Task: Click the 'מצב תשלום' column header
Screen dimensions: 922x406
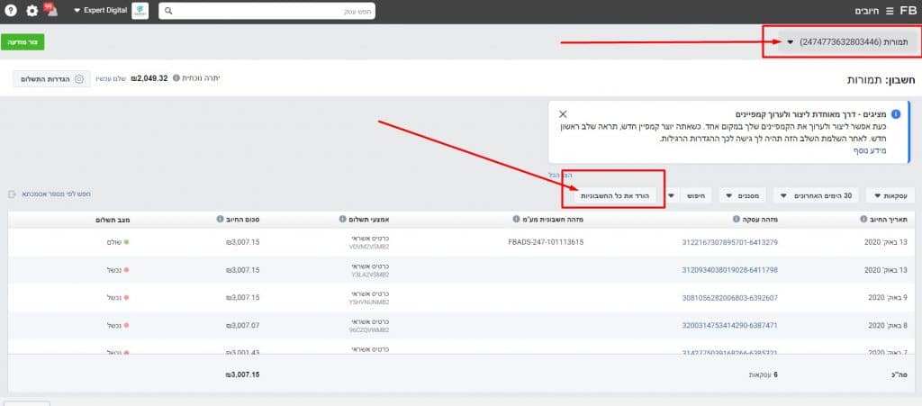Action: 113,219
